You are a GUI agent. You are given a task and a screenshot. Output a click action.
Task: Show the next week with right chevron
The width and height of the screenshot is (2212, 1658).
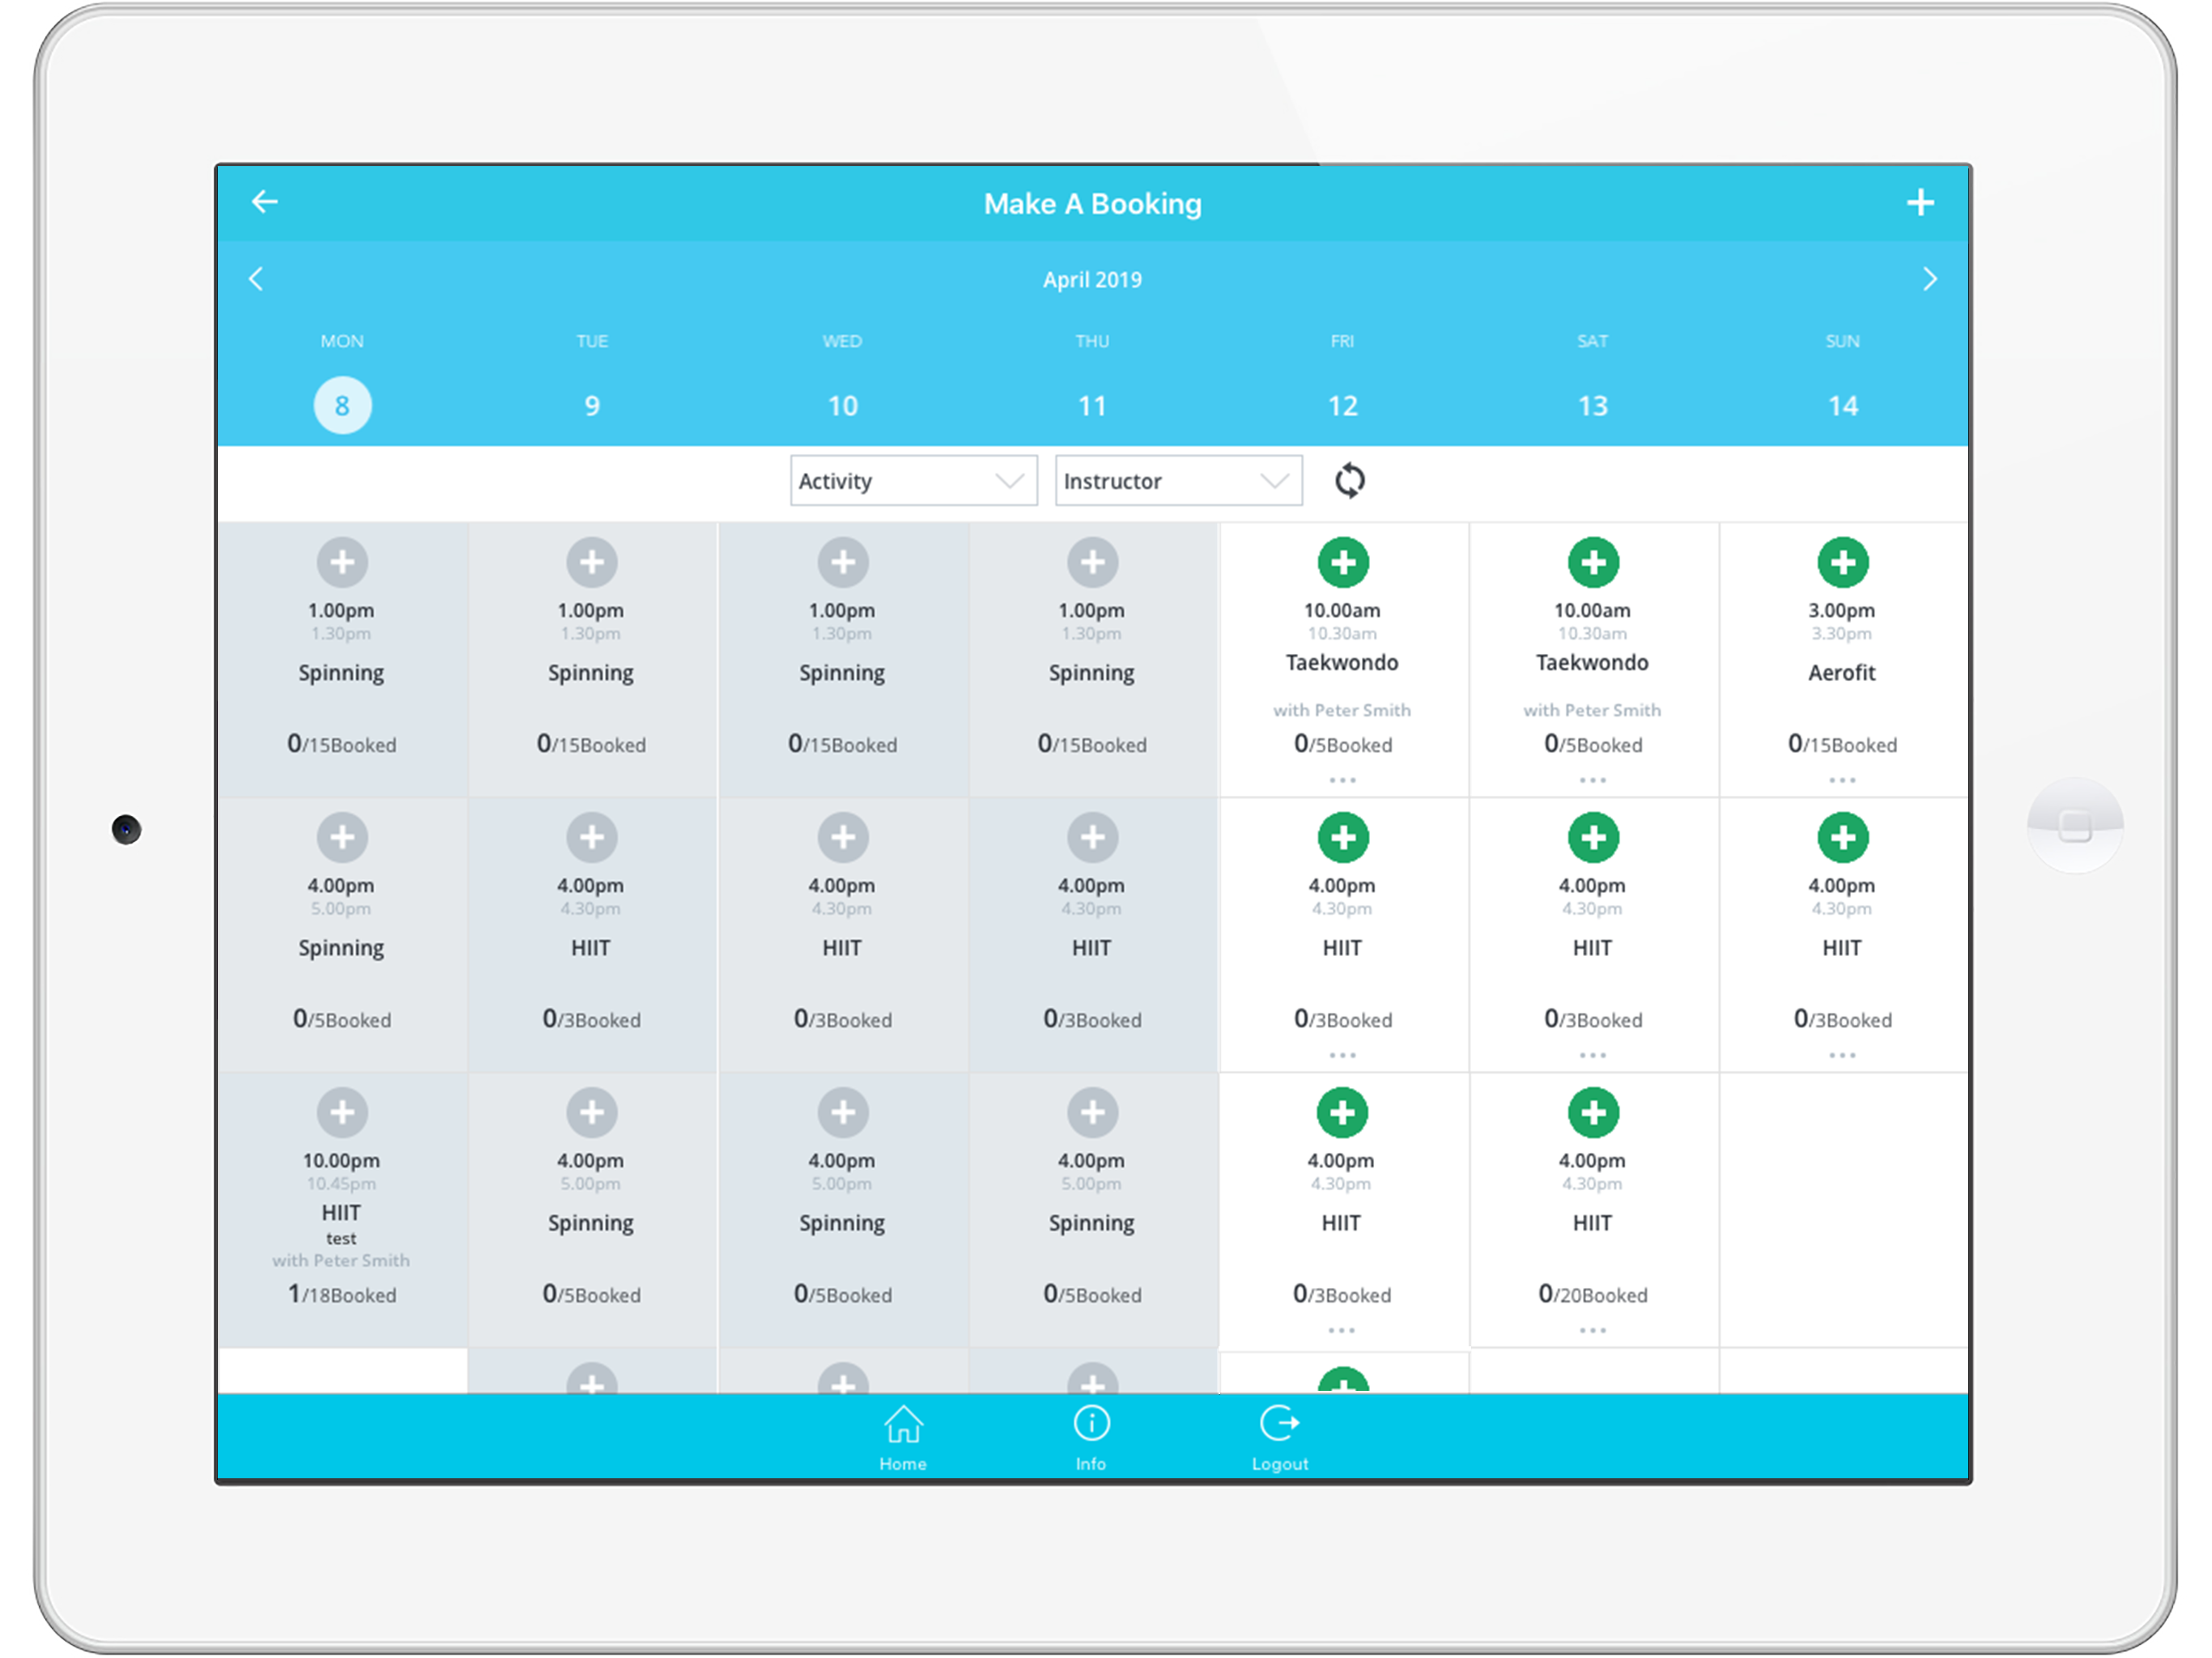(1930, 279)
